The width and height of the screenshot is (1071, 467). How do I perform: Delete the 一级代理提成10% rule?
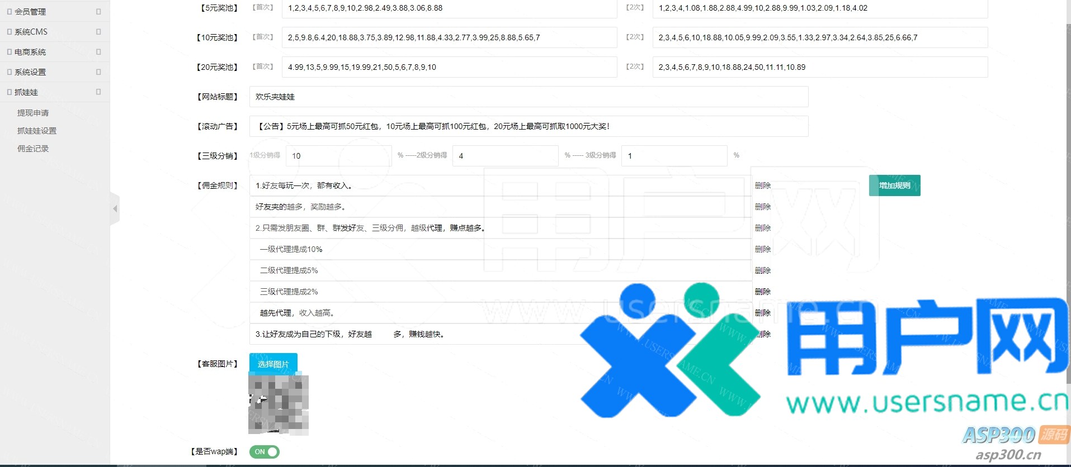(x=763, y=249)
